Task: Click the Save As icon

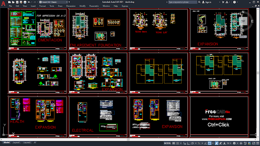Action: [x=21, y=2]
